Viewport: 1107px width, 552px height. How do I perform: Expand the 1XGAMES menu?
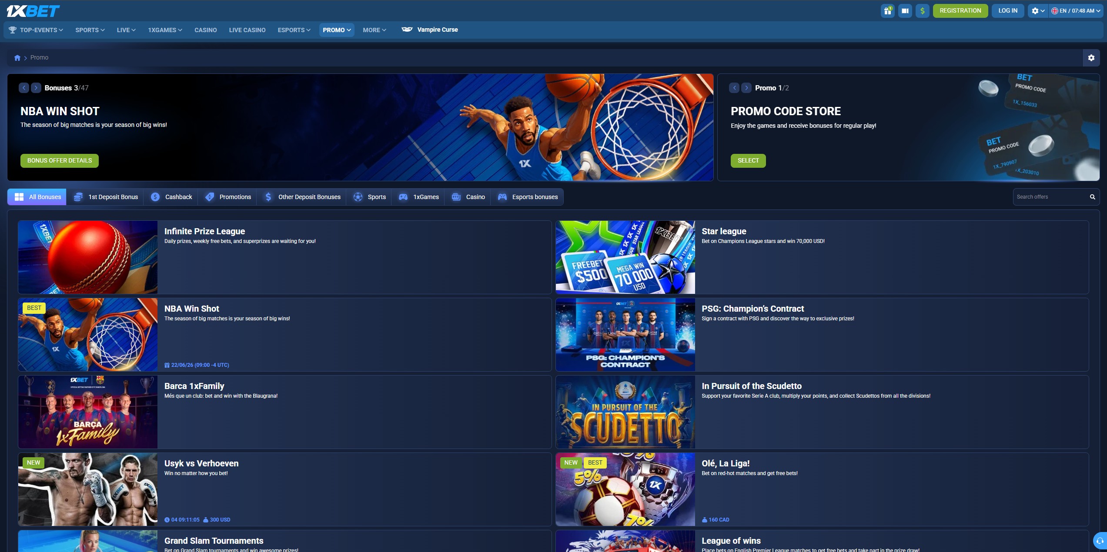point(165,30)
